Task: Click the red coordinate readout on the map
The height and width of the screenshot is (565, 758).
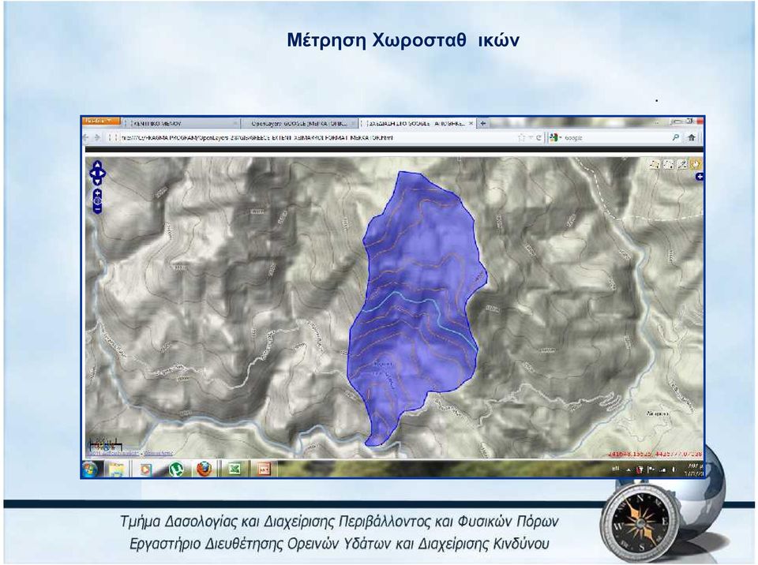Action: pos(655,455)
